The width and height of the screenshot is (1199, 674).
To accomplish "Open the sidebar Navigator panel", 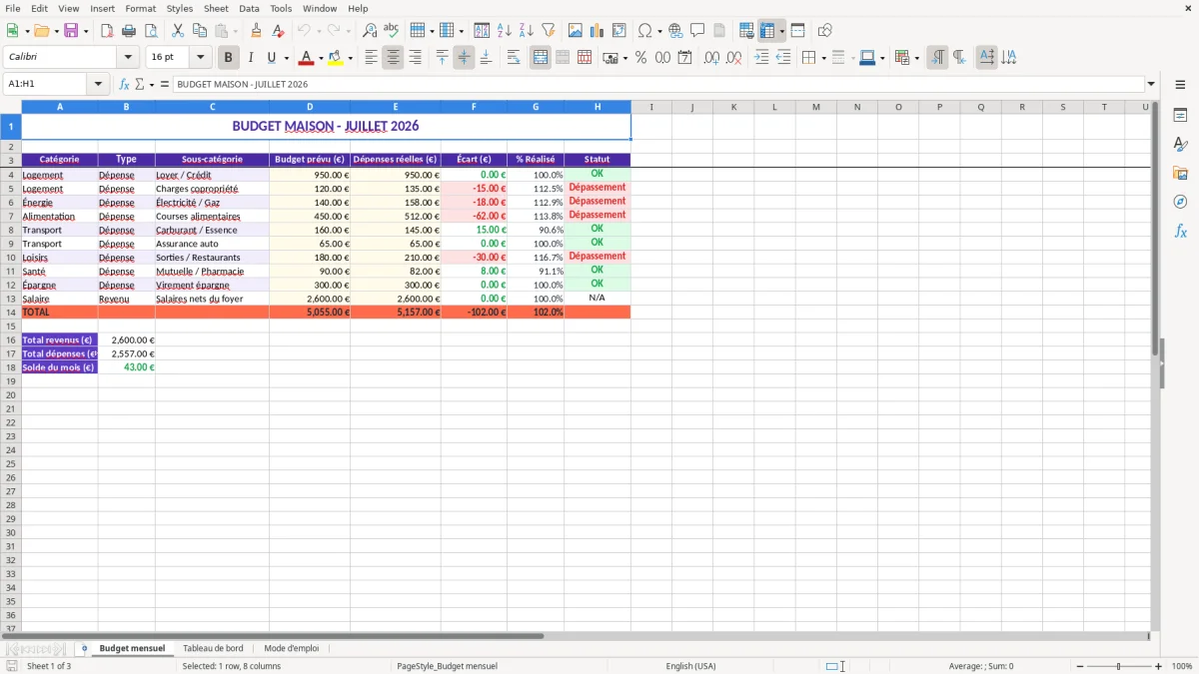I will click(1180, 202).
